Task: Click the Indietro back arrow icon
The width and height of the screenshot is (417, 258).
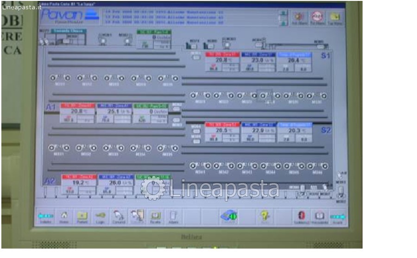Action: point(45,216)
